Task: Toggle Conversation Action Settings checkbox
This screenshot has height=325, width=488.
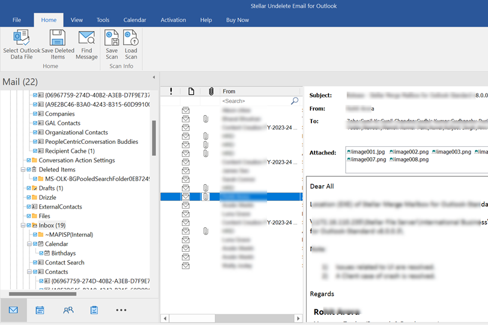Action: coord(29,160)
